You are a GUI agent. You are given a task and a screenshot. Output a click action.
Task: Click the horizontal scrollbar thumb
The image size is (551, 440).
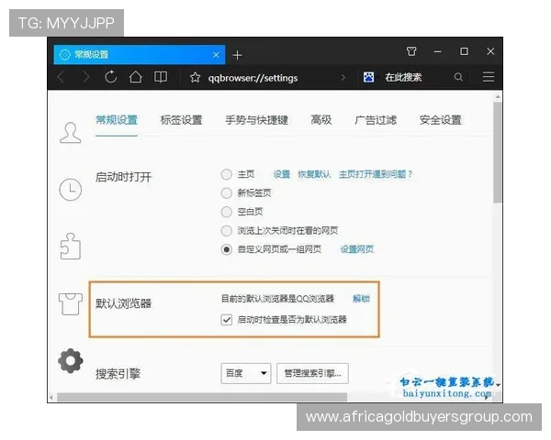pos(202,397)
